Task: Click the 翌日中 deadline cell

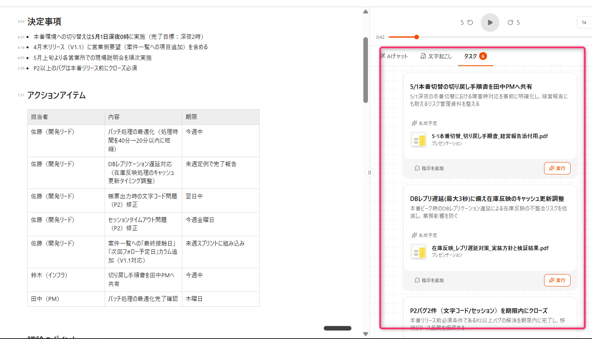Action: point(221,201)
